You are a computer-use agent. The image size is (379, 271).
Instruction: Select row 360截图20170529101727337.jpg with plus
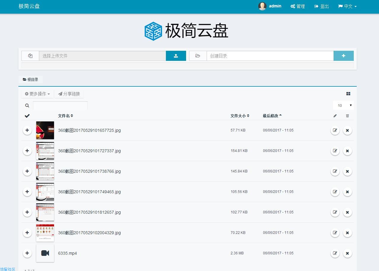click(x=27, y=151)
